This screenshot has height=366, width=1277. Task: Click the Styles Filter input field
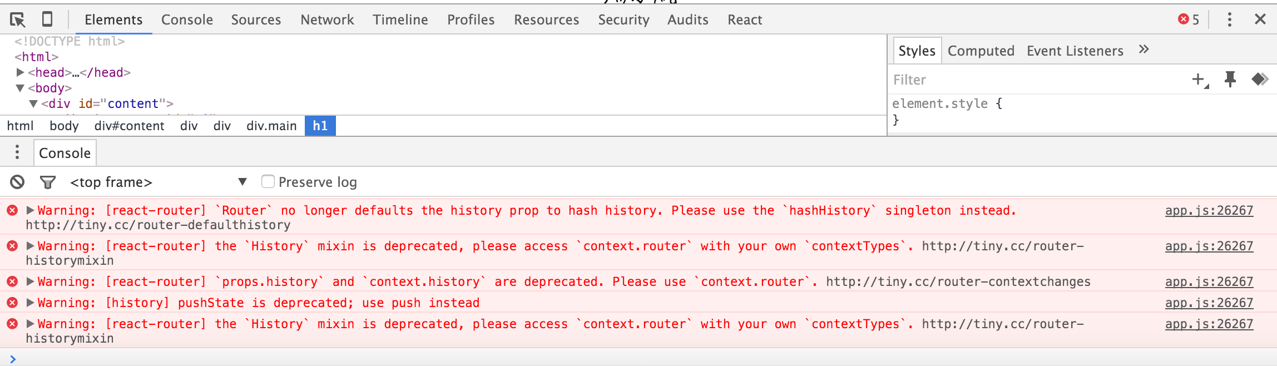click(946, 80)
